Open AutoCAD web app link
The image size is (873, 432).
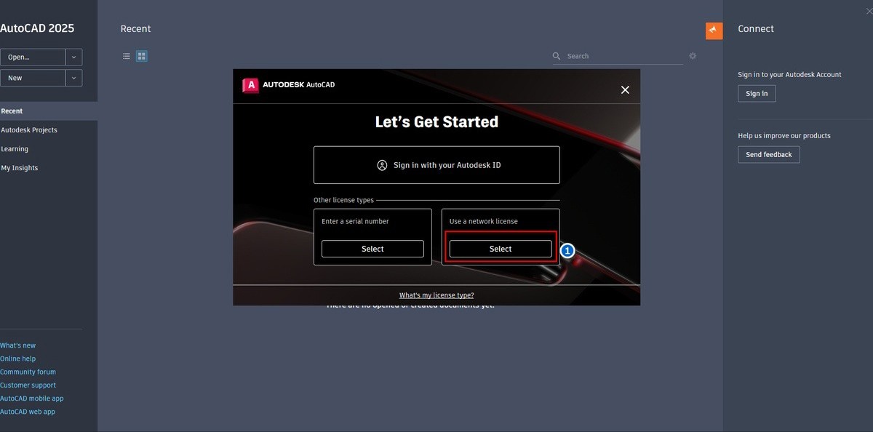click(x=28, y=412)
